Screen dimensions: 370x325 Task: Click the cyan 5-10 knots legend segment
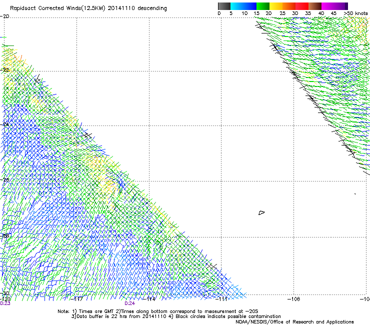(237, 6)
